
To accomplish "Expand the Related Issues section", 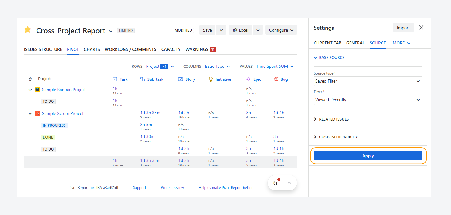I will point(331,119).
